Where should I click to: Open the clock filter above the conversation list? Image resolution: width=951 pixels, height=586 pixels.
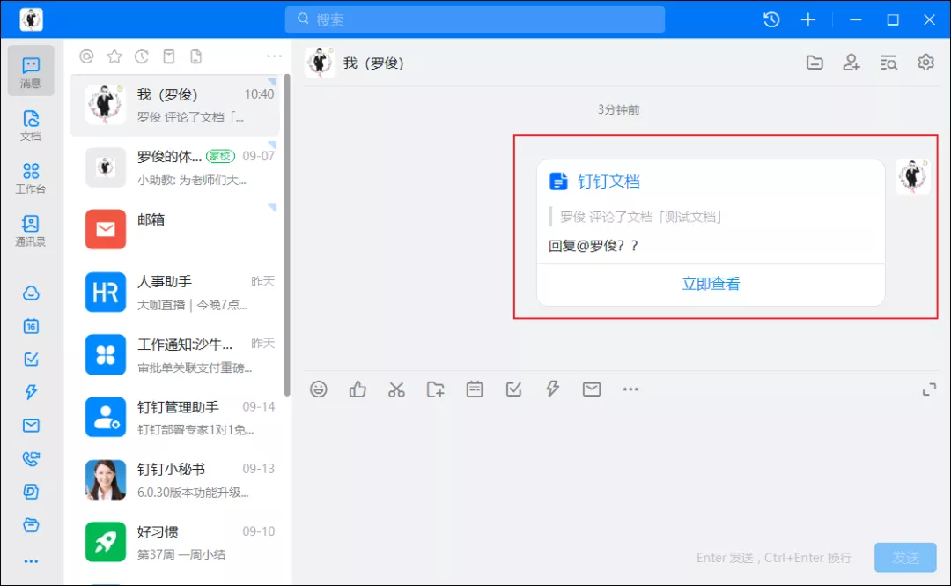pos(141,56)
